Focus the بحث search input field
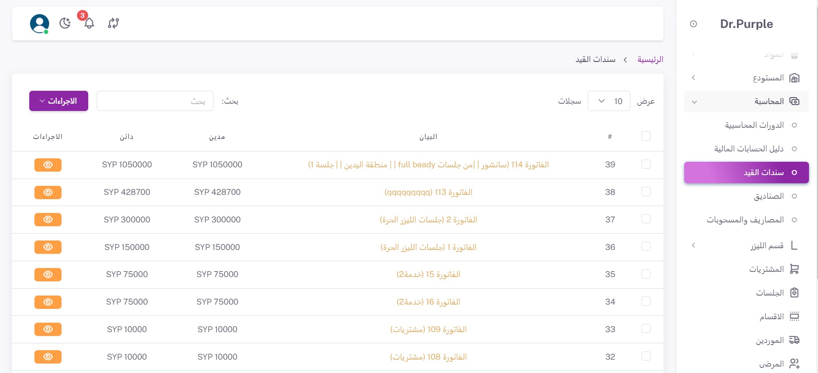 click(x=155, y=101)
